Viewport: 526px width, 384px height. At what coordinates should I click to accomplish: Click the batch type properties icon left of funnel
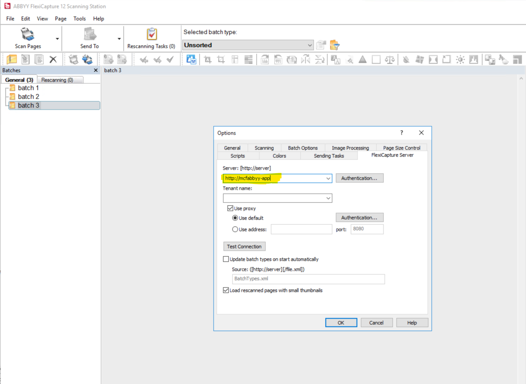pos(321,45)
